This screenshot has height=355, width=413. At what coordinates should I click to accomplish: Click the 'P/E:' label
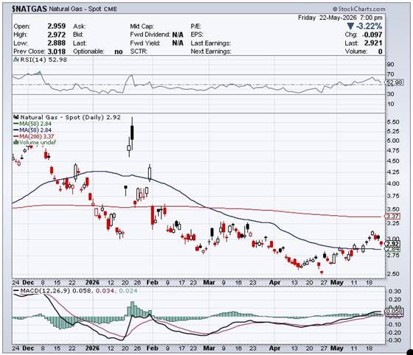(x=195, y=27)
